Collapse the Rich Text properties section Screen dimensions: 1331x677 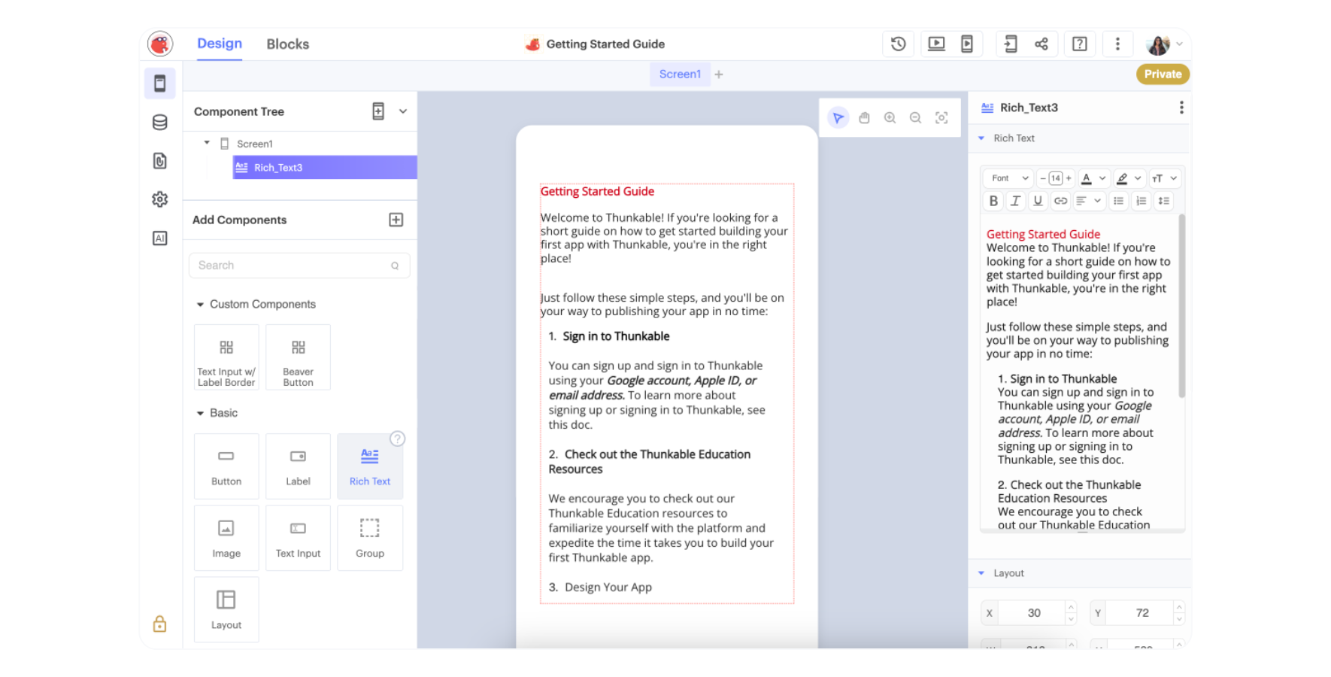[x=981, y=138]
